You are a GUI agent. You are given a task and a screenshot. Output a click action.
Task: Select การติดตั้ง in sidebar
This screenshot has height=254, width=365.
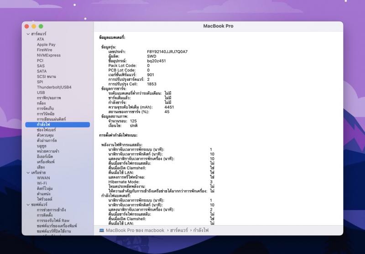pos(44,215)
